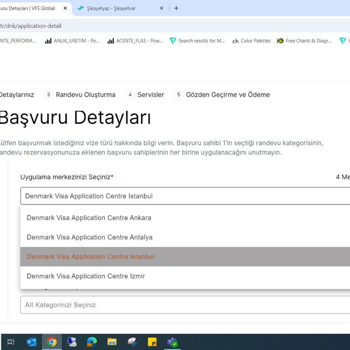Open Task View on the taskbar
The width and height of the screenshot is (350, 350).
point(11,342)
